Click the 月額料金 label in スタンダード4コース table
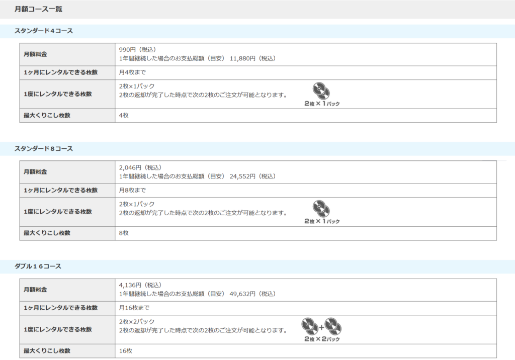Viewport: 515px width, 360px height. tap(35, 54)
